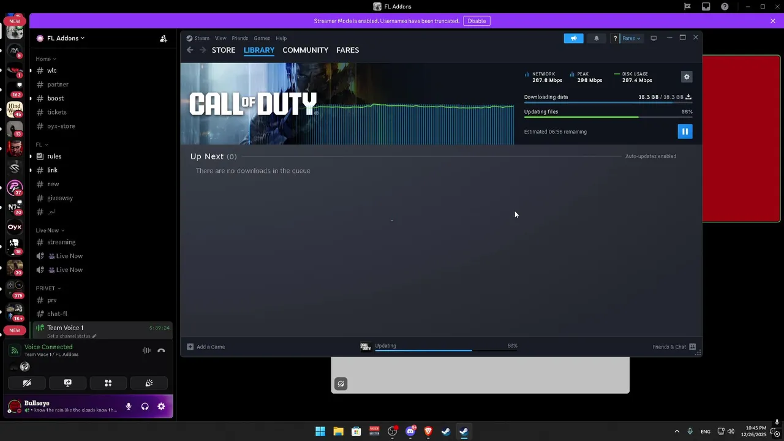Pause the Call of Duty download
This screenshot has width=784, height=441.
[x=685, y=131]
